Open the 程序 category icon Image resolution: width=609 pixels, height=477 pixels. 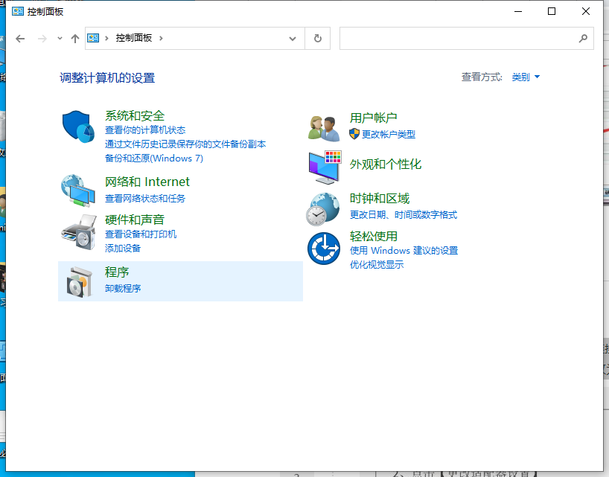click(77, 281)
